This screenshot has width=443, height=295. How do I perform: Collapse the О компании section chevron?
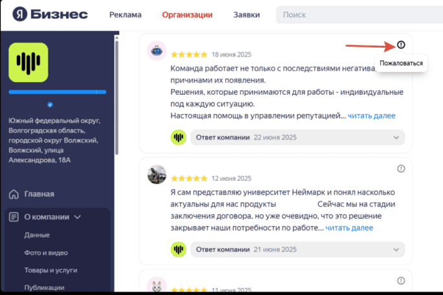pyautogui.click(x=78, y=217)
